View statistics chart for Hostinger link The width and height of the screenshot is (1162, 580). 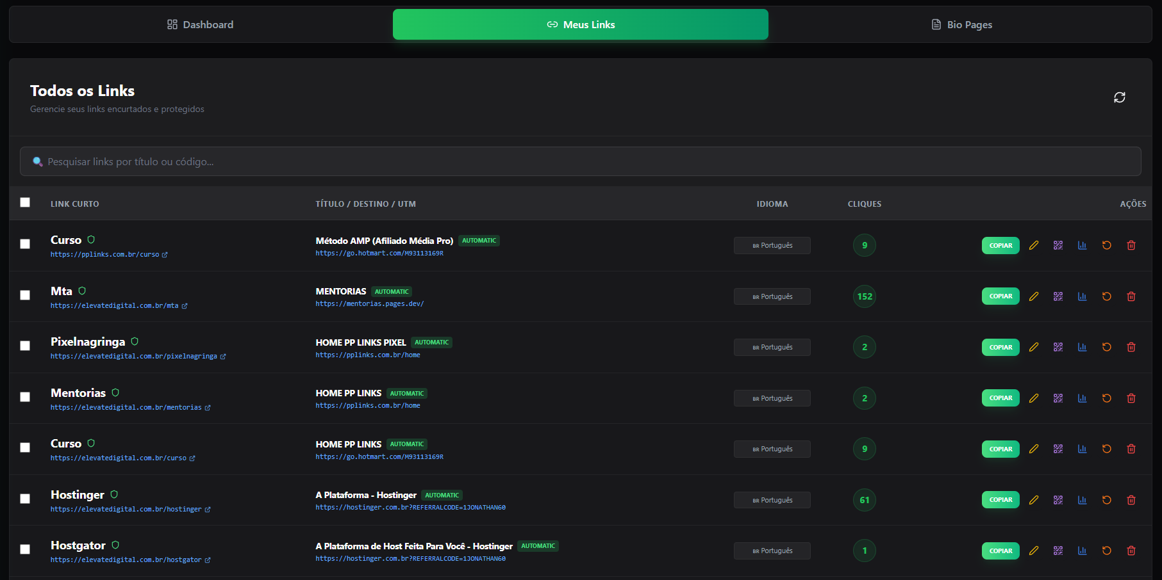pyautogui.click(x=1082, y=500)
